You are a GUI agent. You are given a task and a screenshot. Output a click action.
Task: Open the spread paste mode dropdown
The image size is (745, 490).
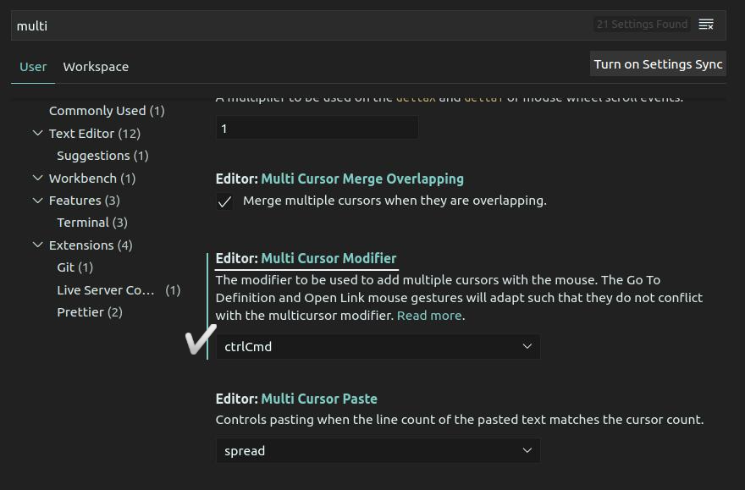(x=378, y=450)
